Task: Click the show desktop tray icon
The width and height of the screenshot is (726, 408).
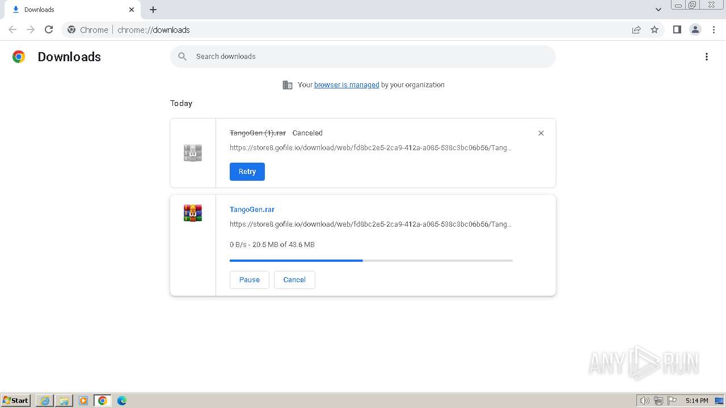Action: 719,401
